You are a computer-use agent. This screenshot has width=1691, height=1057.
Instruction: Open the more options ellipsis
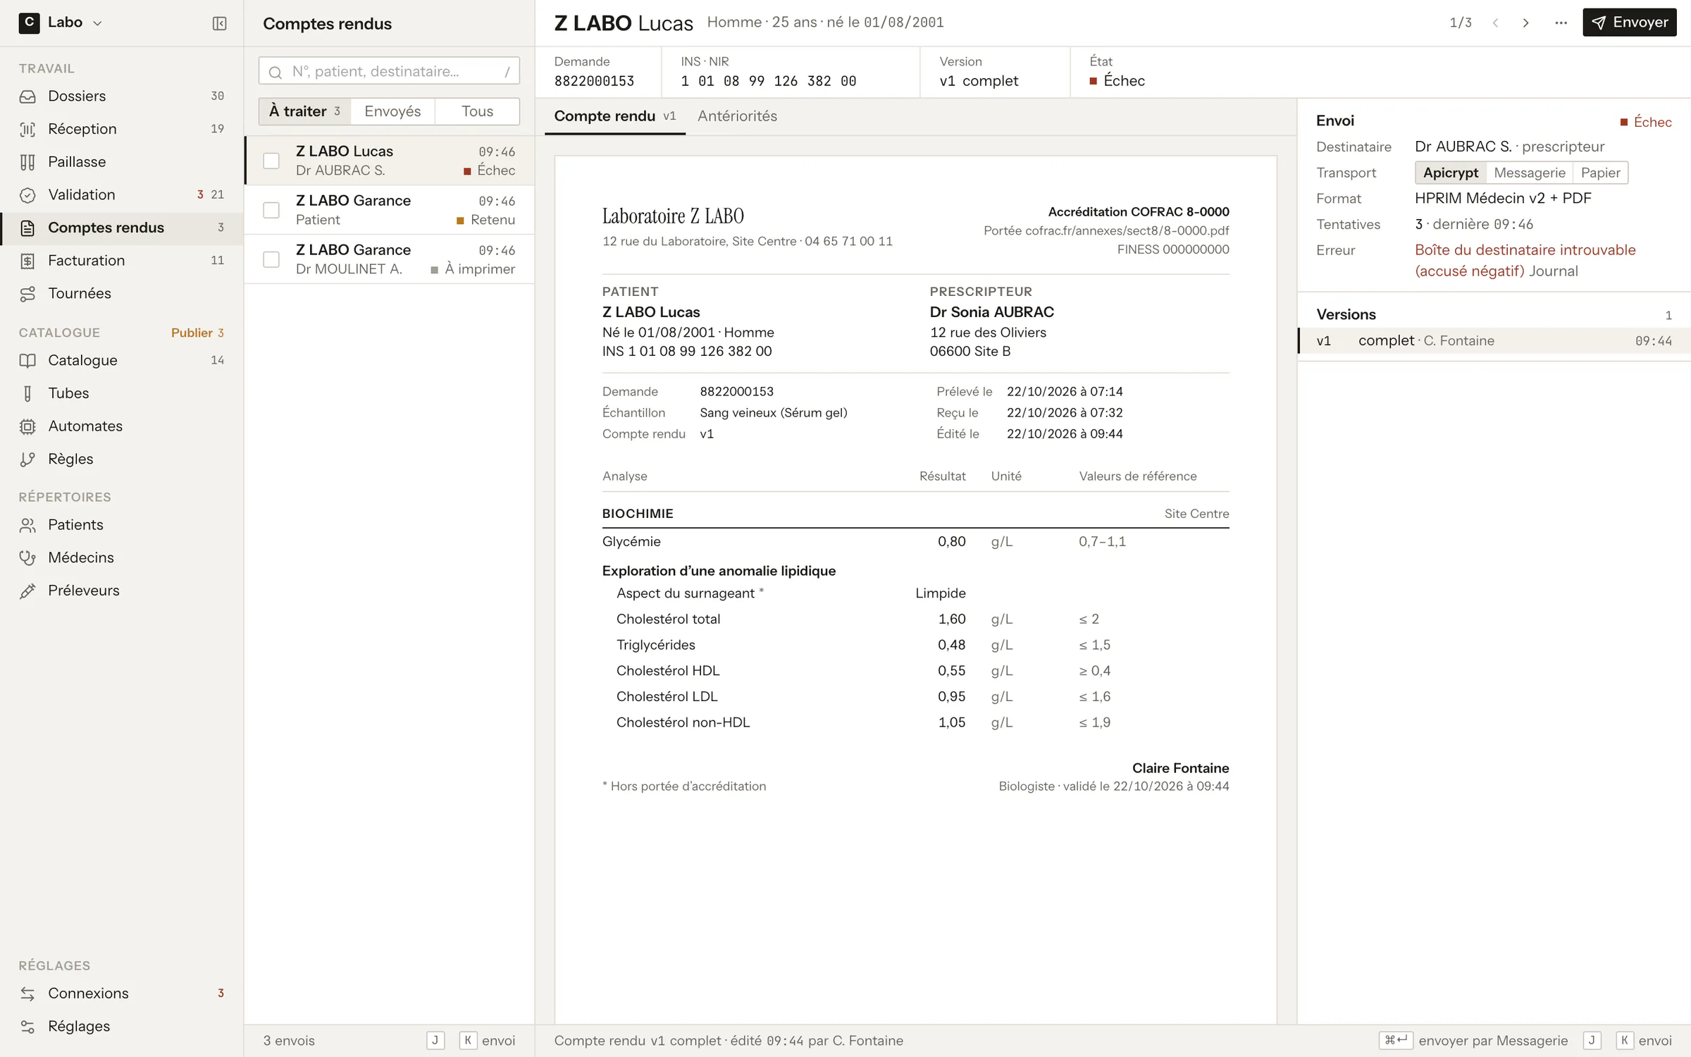coord(1561,23)
